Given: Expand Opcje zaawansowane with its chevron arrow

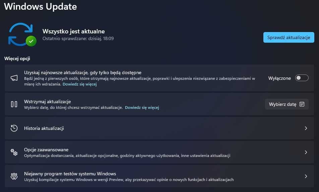Looking at the screenshot, I should tap(306, 152).
